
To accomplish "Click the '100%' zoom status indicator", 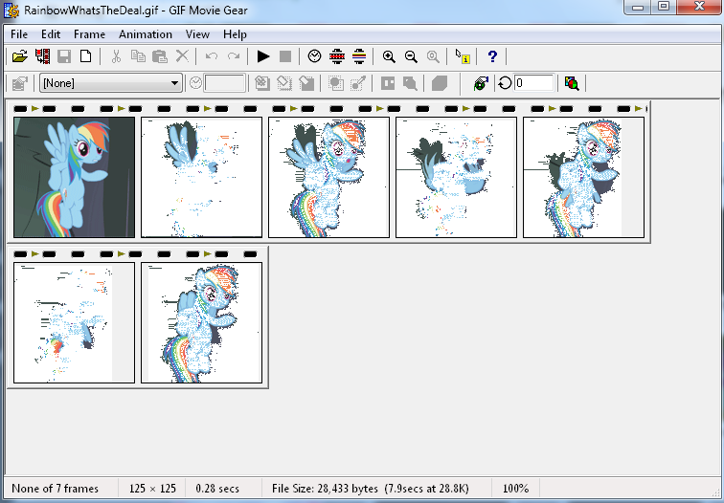I will point(515,489).
